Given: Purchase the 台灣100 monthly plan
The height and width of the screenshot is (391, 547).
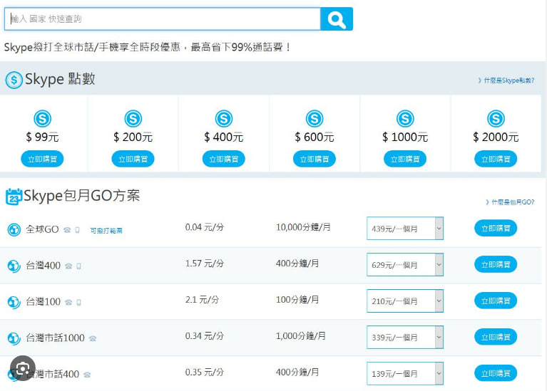Looking at the screenshot, I should [x=496, y=301].
